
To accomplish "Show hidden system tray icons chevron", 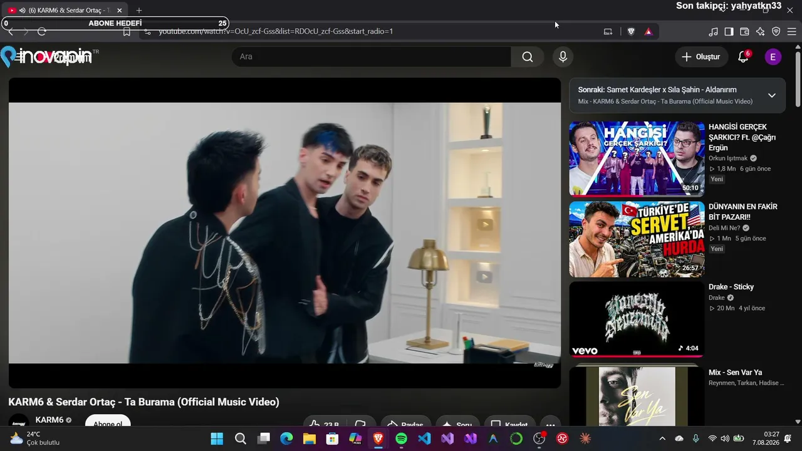I will [662, 438].
